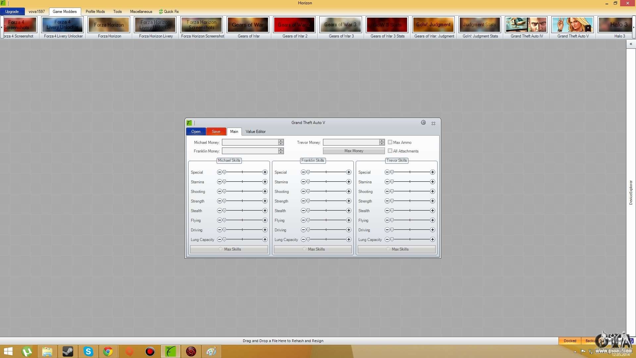Open the Forza 4 Livery Unlocker tile

[x=63, y=28]
